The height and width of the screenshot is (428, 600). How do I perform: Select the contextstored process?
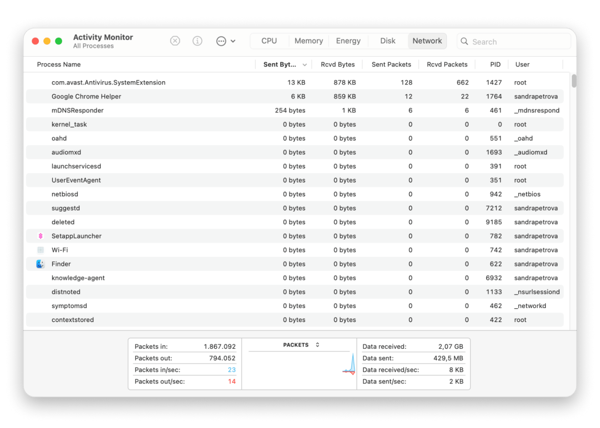pyautogui.click(x=295, y=320)
